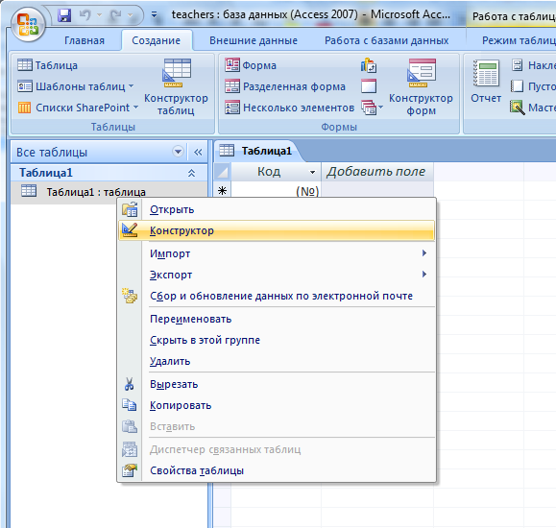Screen dimensions: 556x528
Task: Create a Несколько элементов form
Action: tap(289, 108)
